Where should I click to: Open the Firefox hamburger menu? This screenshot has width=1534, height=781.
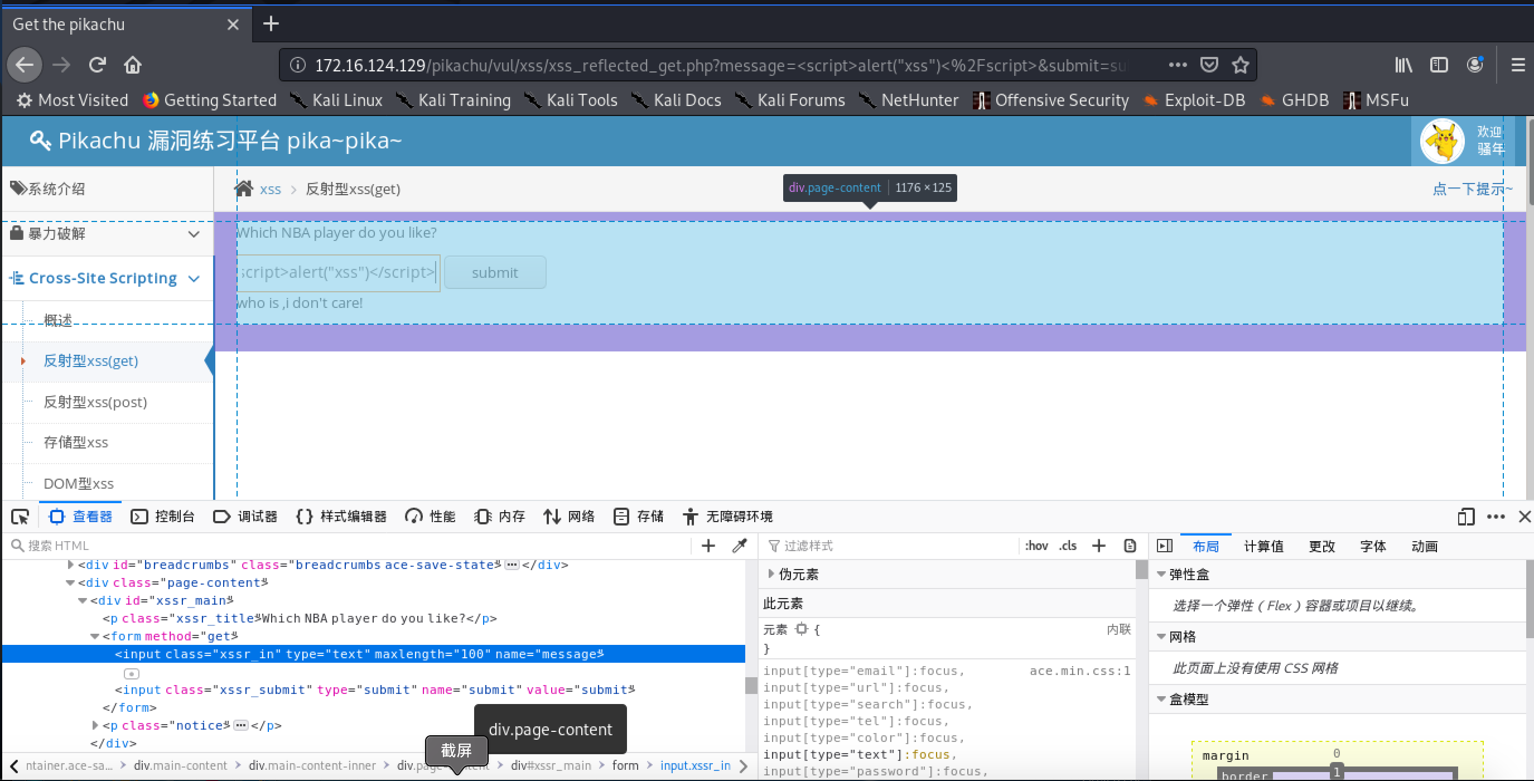(1518, 65)
